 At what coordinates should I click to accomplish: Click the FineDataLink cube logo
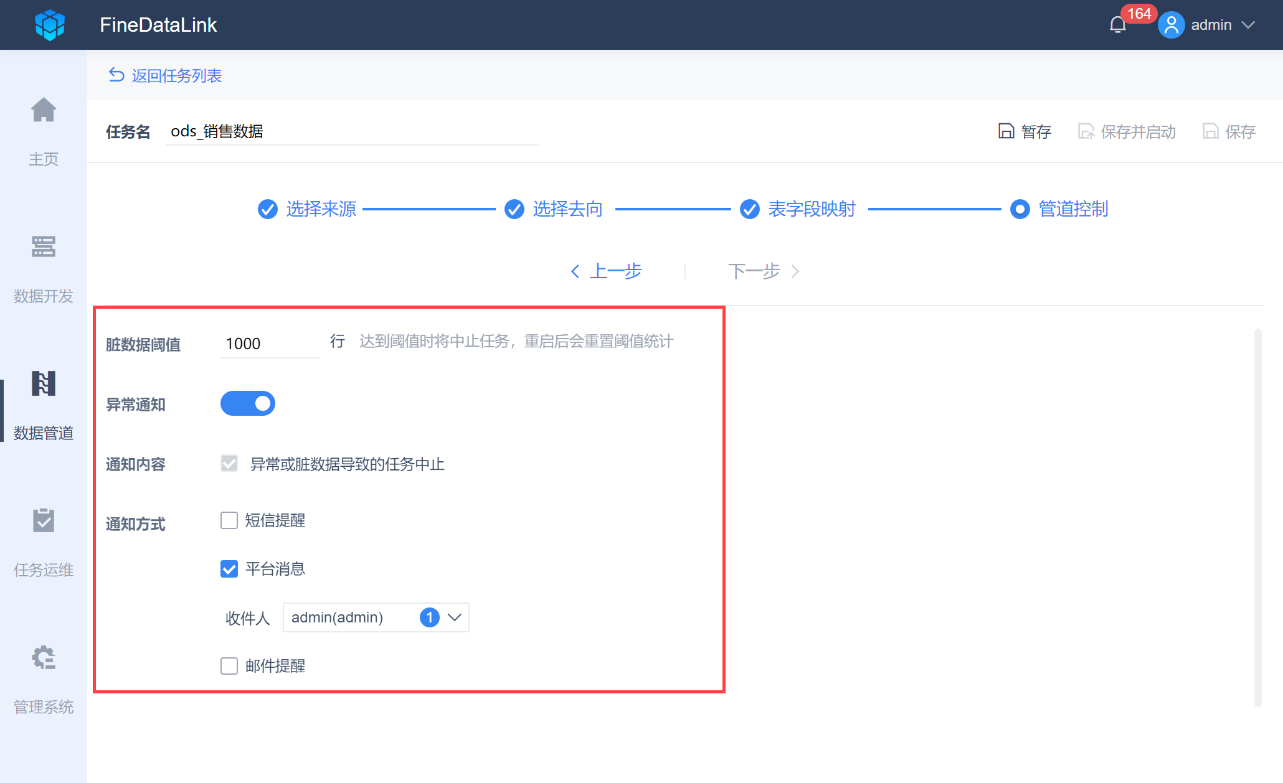50,25
